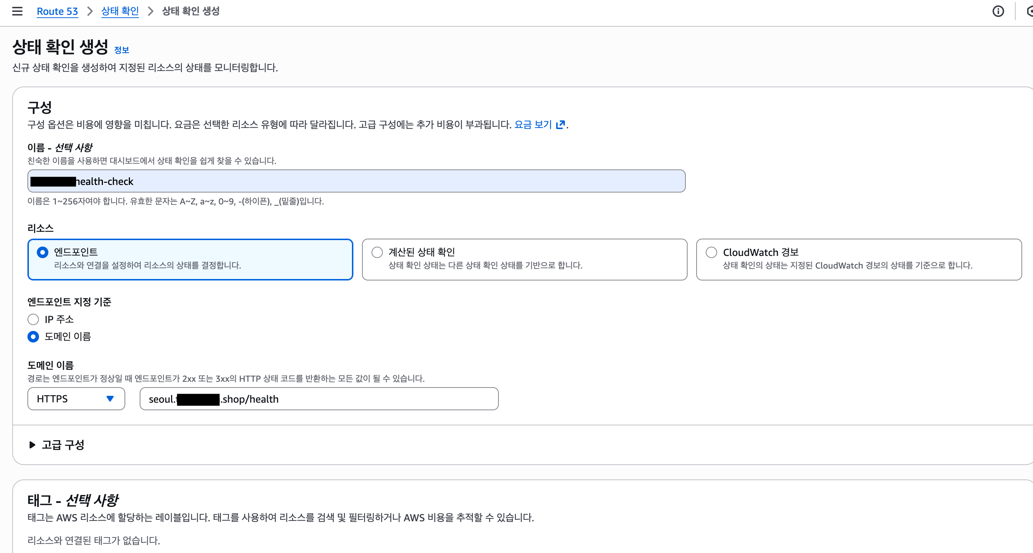Go back to 상태 확인 in the breadcrumb
The image size is (1033, 553).
pos(120,11)
